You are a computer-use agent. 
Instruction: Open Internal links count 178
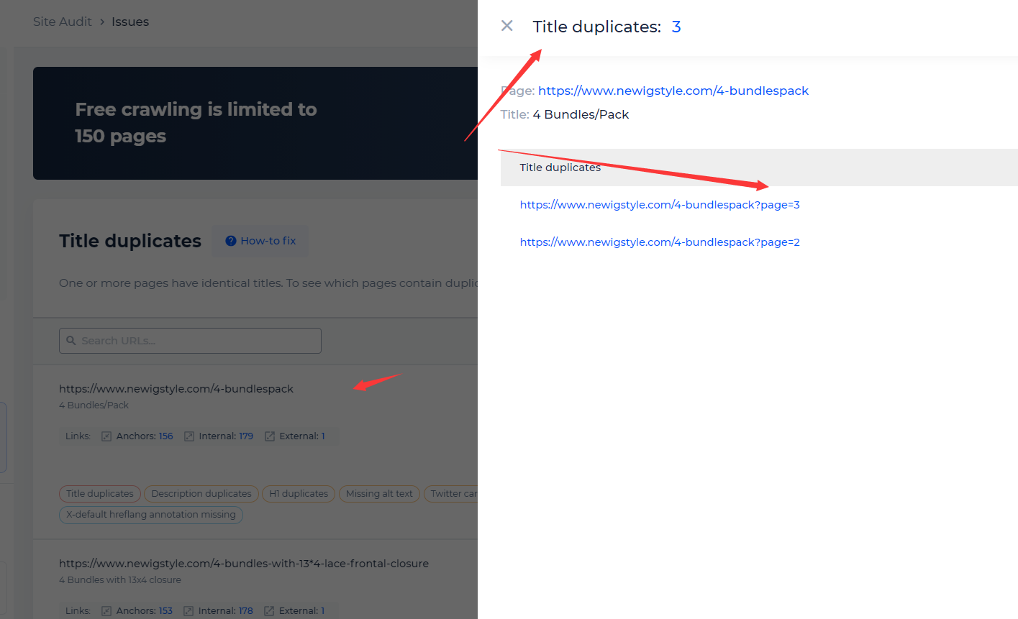click(245, 611)
